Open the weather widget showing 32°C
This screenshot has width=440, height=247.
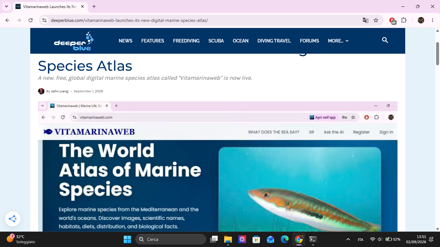coord(21,239)
